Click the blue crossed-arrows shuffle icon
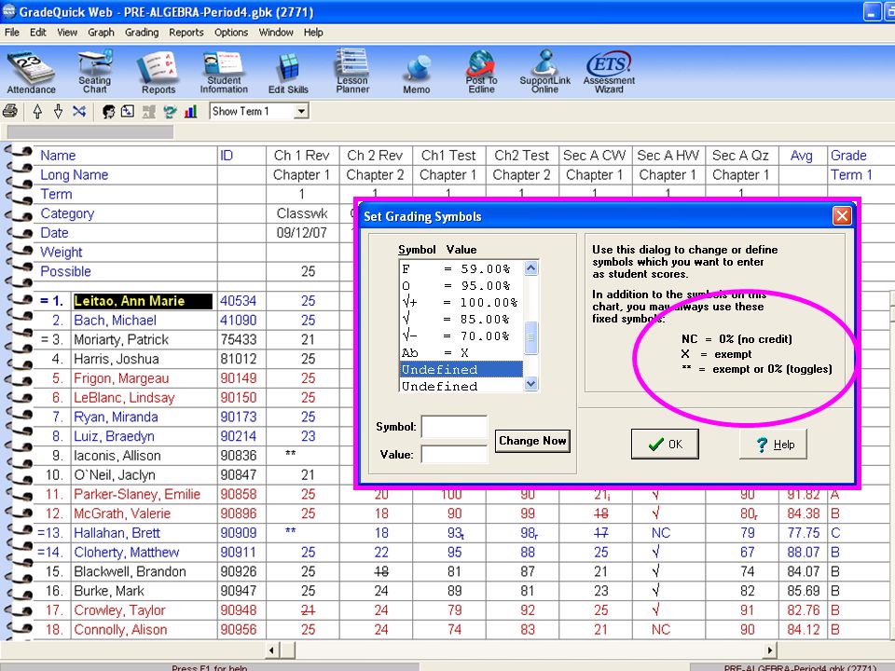 pyautogui.click(x=79, y=111)
